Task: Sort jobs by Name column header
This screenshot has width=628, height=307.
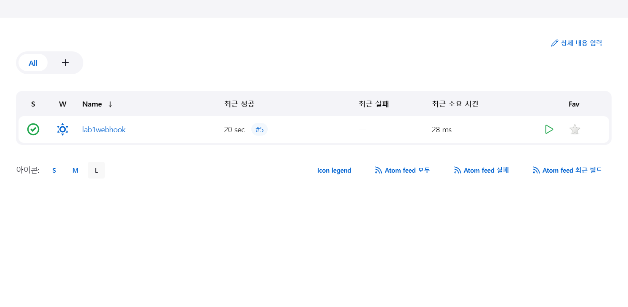Action: pos(92,104)
